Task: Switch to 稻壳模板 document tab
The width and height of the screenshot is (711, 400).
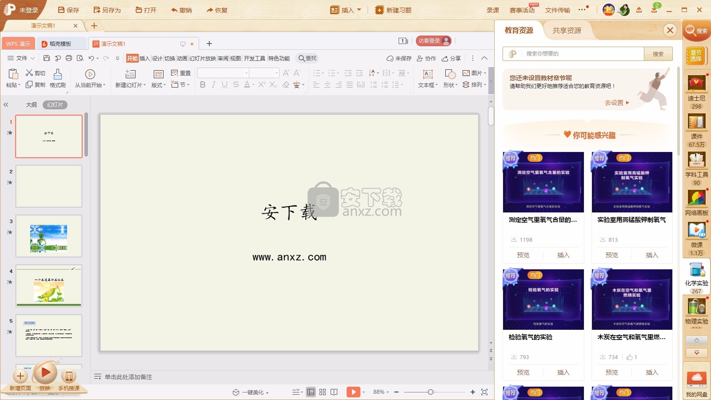Action: point(61,44)
